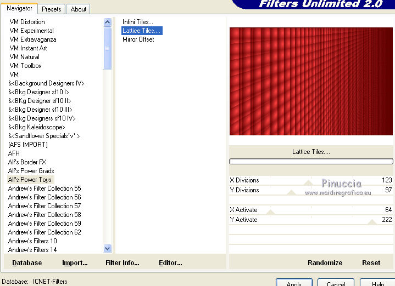This screenshot has width=395, height=286.
Task: Click the Y Activate value 222
Action: (387, 220)
